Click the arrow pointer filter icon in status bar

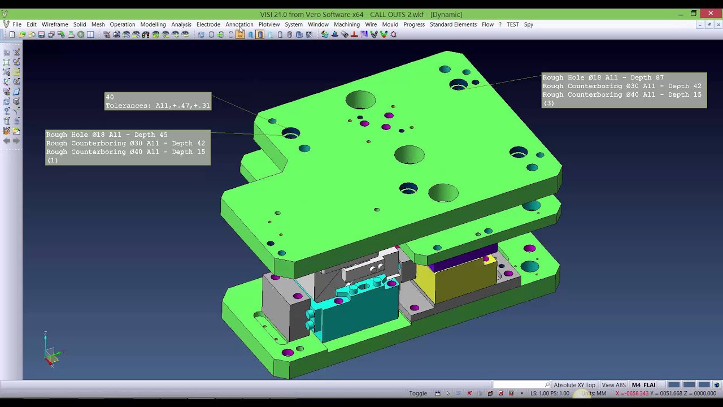pos(448,393)
